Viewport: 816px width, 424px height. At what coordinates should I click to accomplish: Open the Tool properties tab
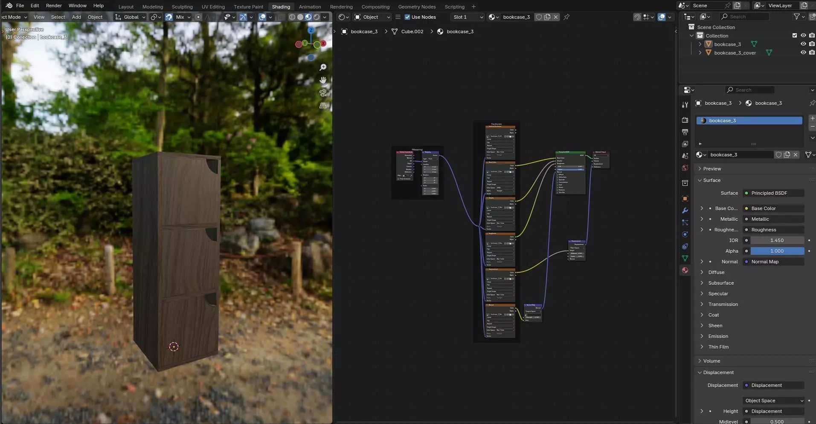pyautogui.click(x=685, y=104)
